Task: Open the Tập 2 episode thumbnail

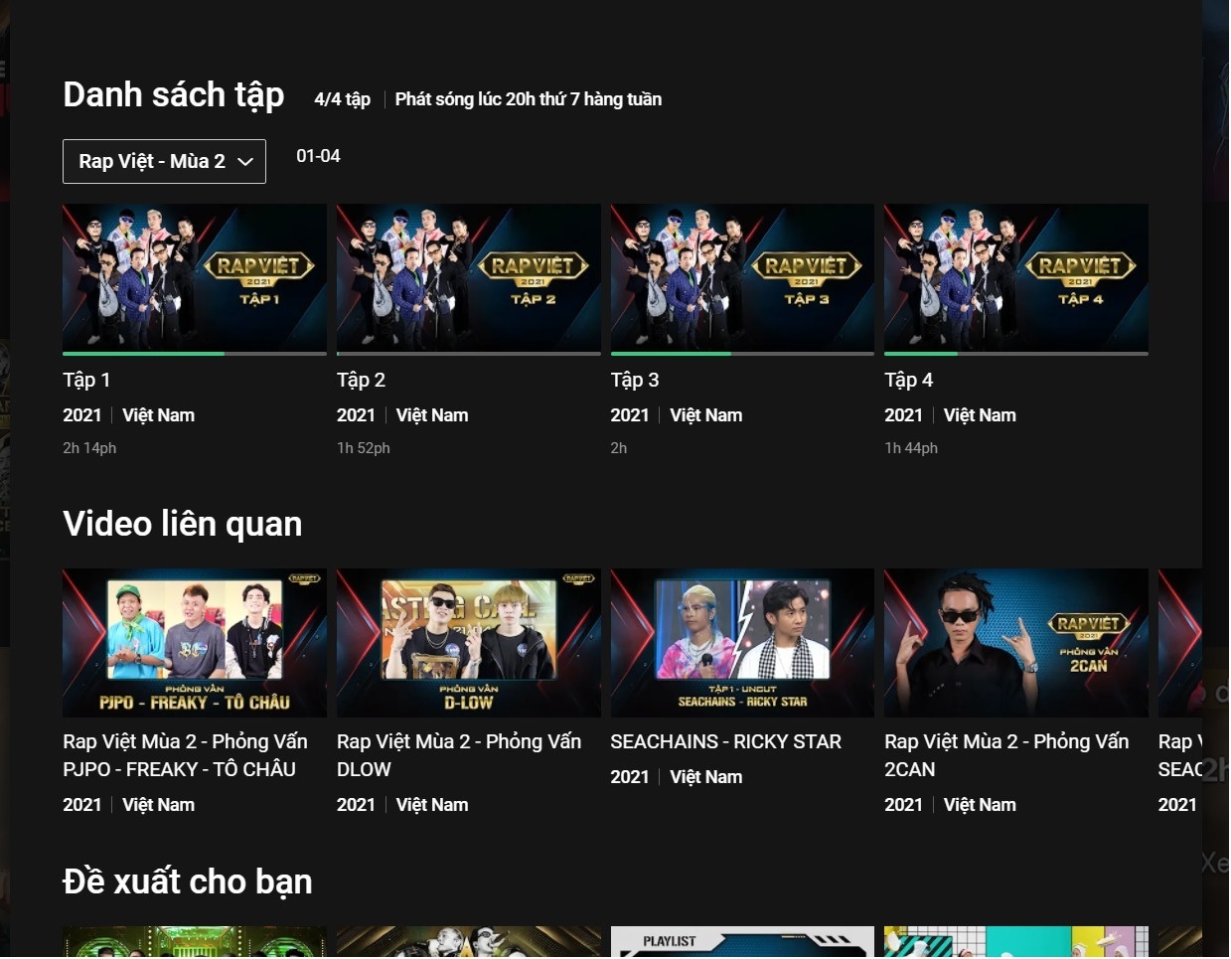Action: click(468, 278)
